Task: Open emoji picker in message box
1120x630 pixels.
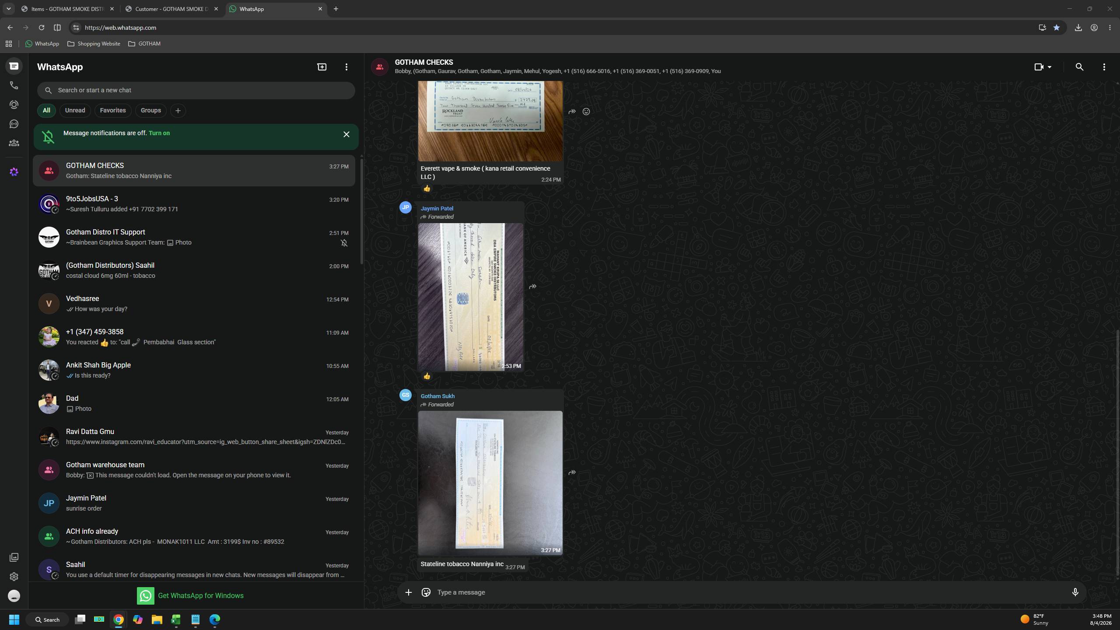Action: (x=426, y=592)
